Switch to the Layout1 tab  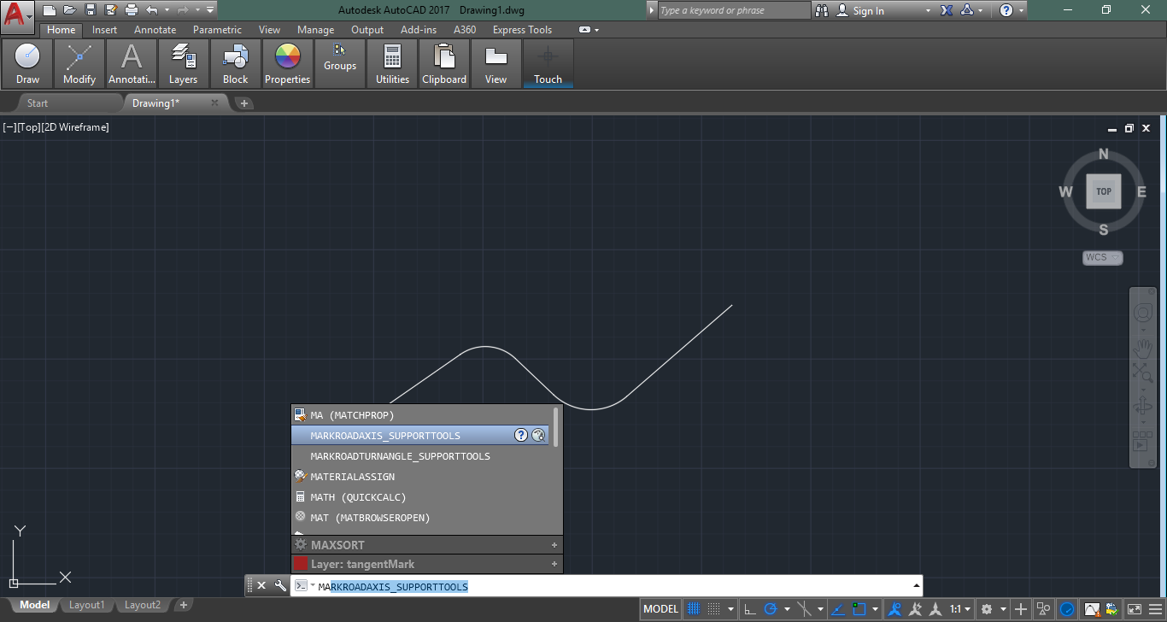86,605
